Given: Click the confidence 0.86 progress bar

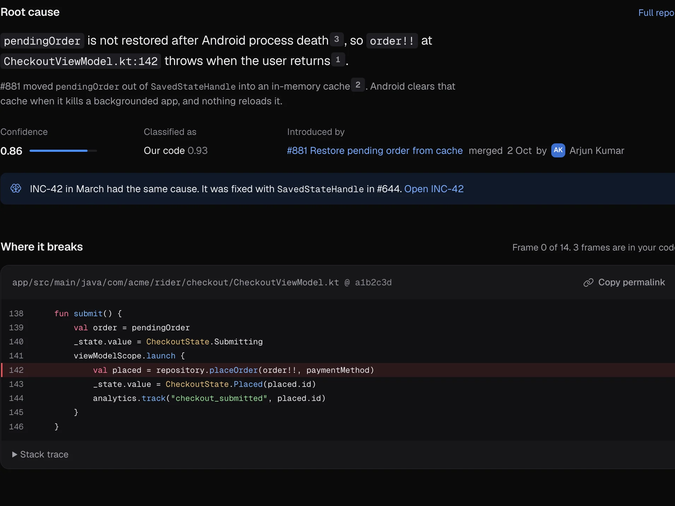Looking at the screenshot, I should [x=63, y=151].
